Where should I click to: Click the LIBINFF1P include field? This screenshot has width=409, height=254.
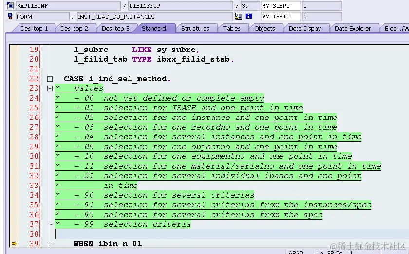[181, 6]
